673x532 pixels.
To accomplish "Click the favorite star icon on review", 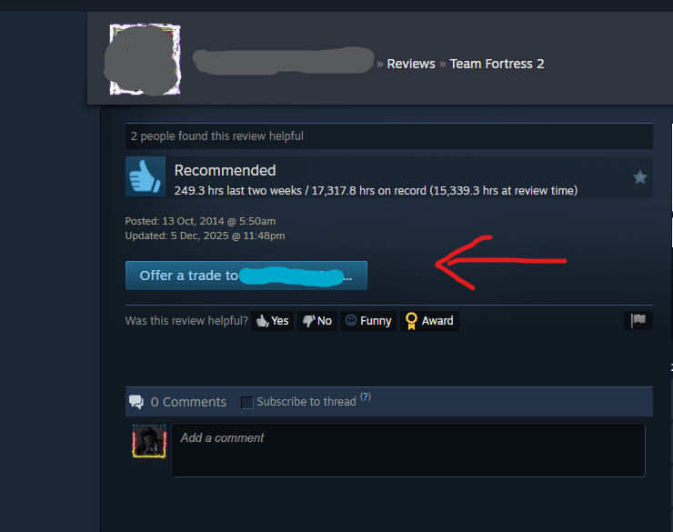I will (639, 176).
